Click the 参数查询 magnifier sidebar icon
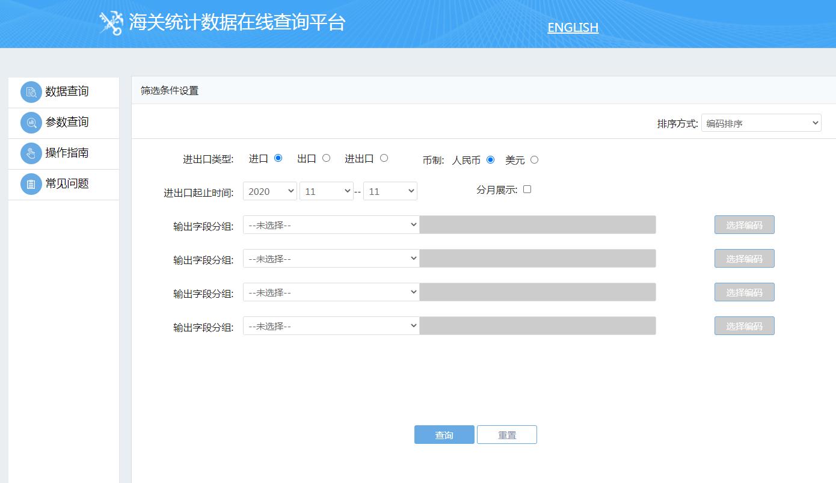 coord(31,122)
